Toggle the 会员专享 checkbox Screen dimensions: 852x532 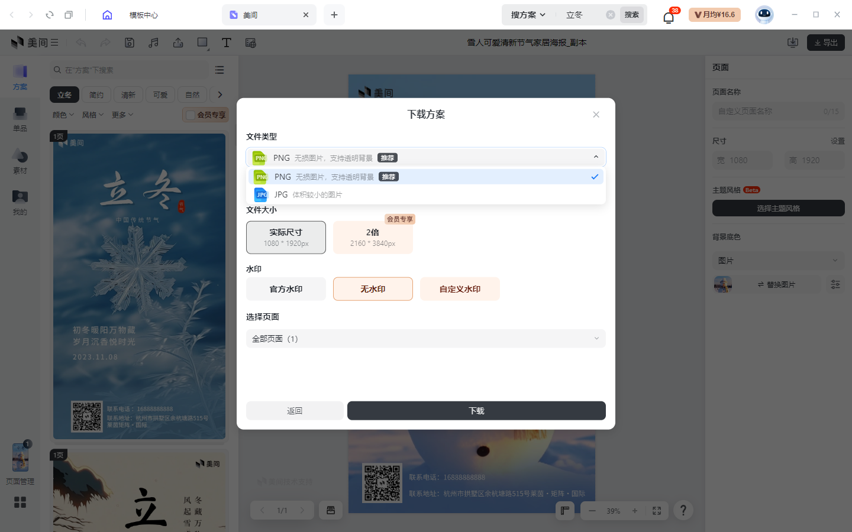point(191,115)
